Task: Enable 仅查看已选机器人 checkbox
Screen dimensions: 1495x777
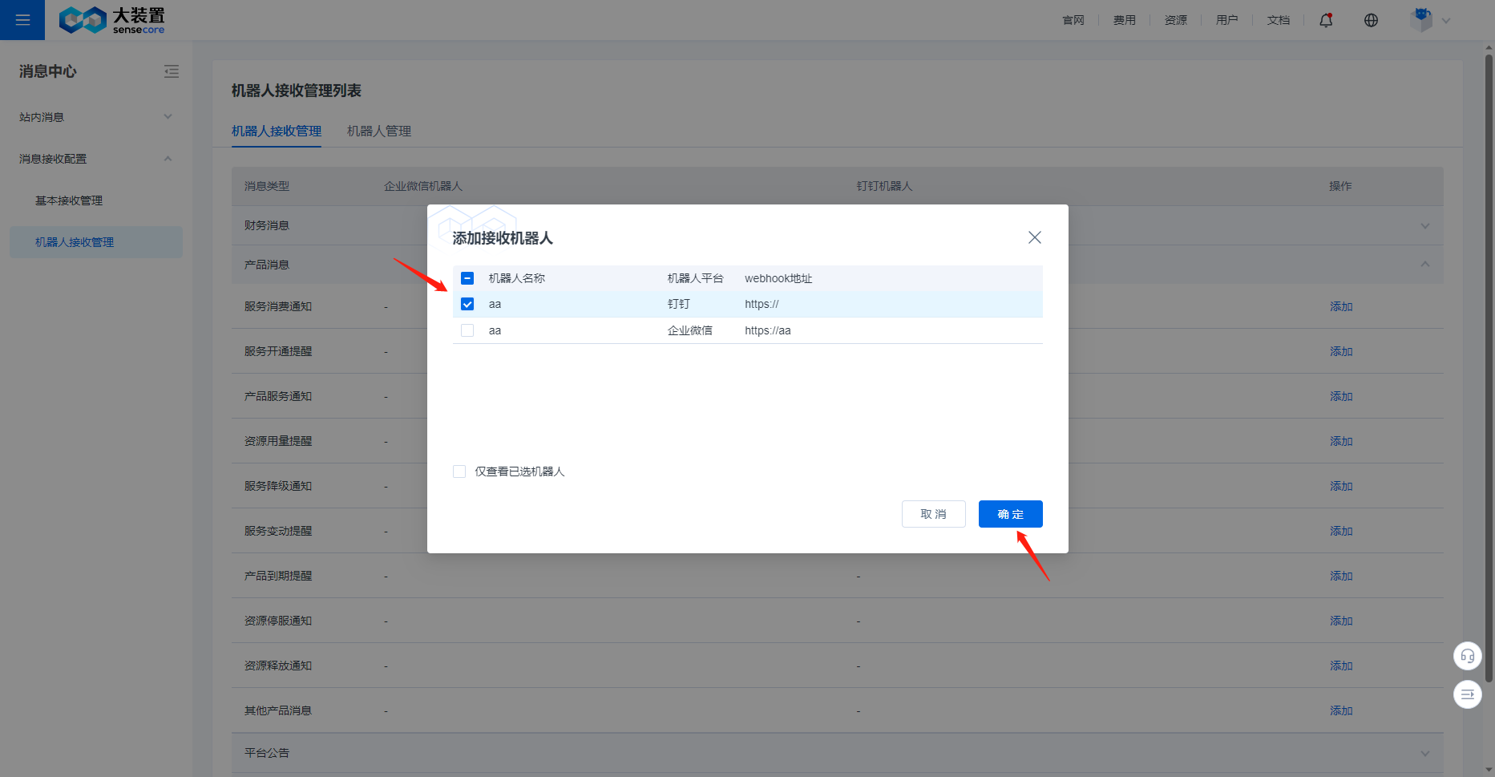Action: tap(459, 471)
